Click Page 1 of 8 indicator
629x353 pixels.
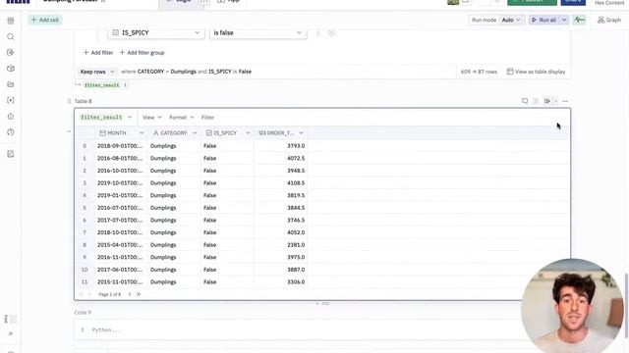pyautogui.click(x=109, y=294)
